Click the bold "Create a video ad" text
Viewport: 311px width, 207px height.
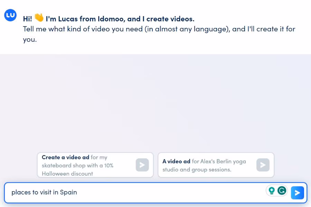coord(65,157)
